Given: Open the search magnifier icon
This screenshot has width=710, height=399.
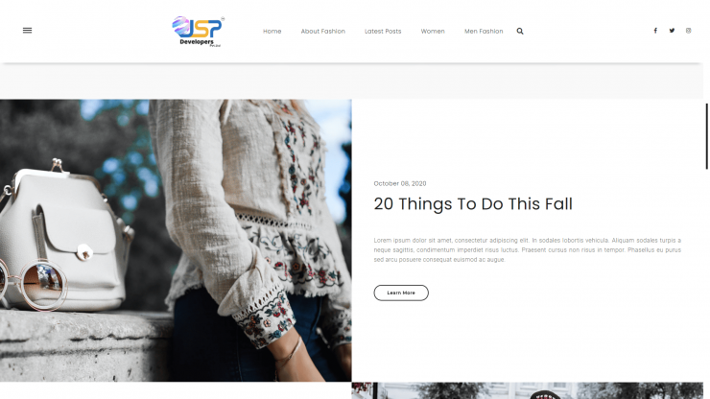Looking at the screenshot, I should [x=520, y=32].
